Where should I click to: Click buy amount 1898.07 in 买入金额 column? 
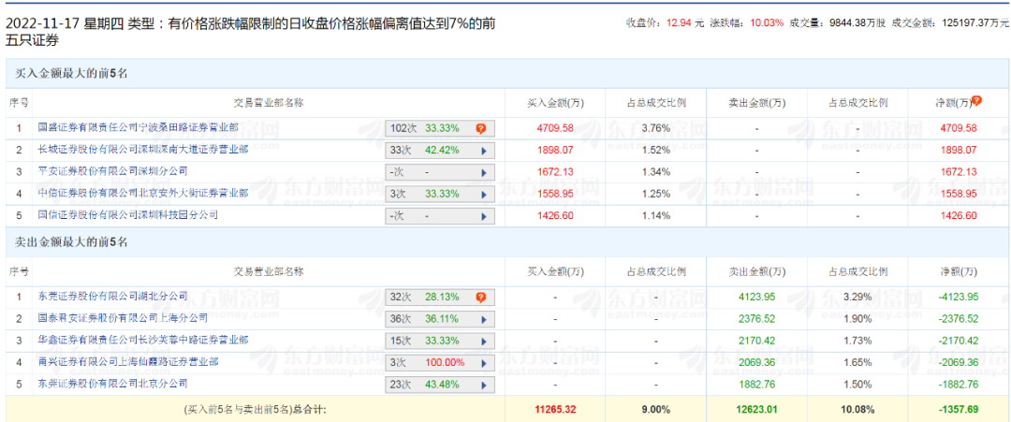pos(554,150)
